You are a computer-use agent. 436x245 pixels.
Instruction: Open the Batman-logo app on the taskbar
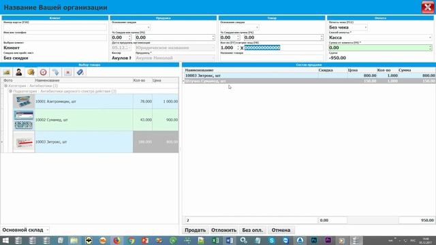89,240
